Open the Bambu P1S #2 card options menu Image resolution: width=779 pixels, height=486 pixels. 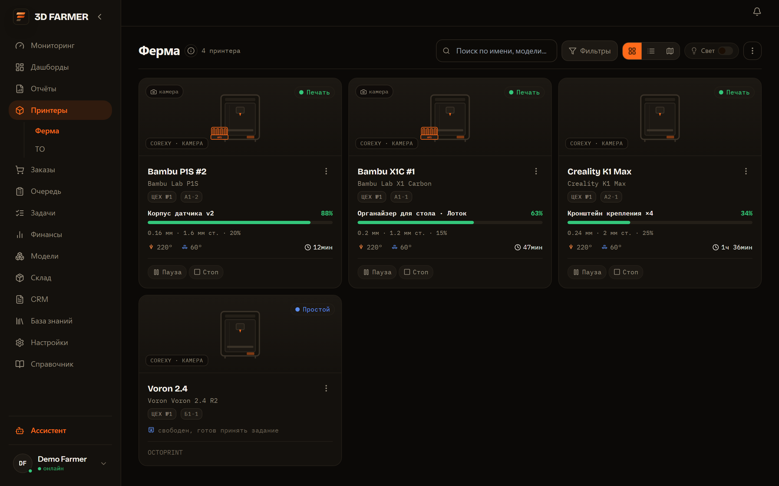click(326, 171)
